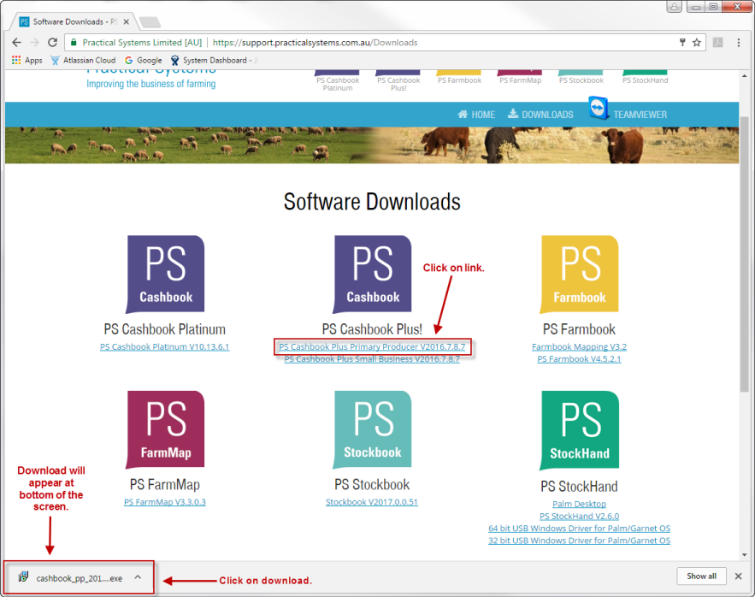Viewport: 755px width, 597px height.
Task: Open the Google bookmark
Action: tap(143, 60)
